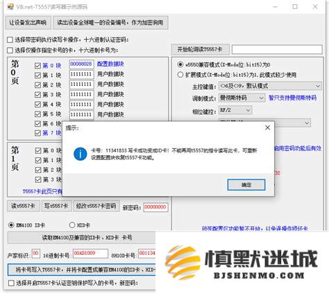The width and height of the screenshot is (329, 293).
Task: Click the 第 3 块 data field
Action: [81, 95]
